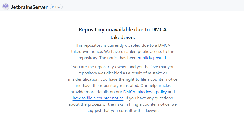This screenshot has width=244, height=124.
Task: Click the JetbrainsServer repository avatar icon
Action: click(x=6, y=7)
